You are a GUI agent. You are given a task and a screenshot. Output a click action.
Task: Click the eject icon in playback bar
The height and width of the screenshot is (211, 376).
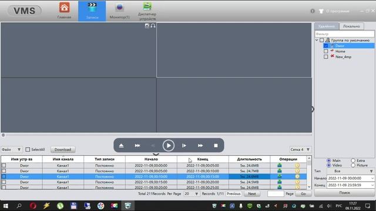click(121, 145)
